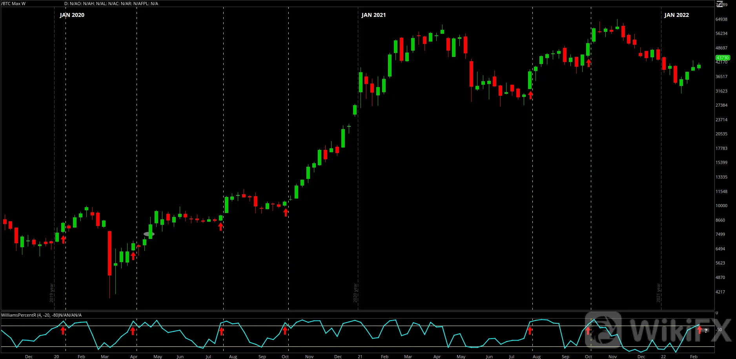Select the green 43730 current price label

click(x=723, y=58)
